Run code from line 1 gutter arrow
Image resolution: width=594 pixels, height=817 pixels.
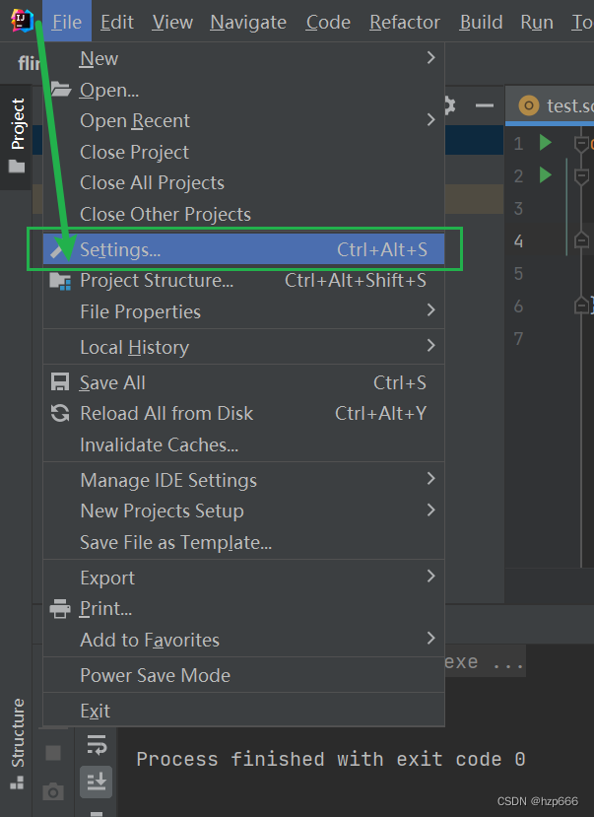(546, 144)
